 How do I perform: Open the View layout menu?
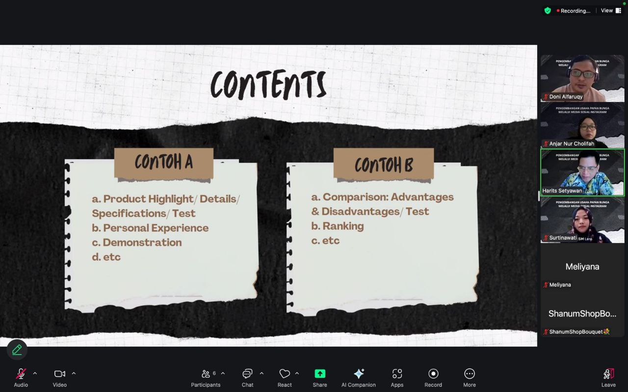click(611, 11)
